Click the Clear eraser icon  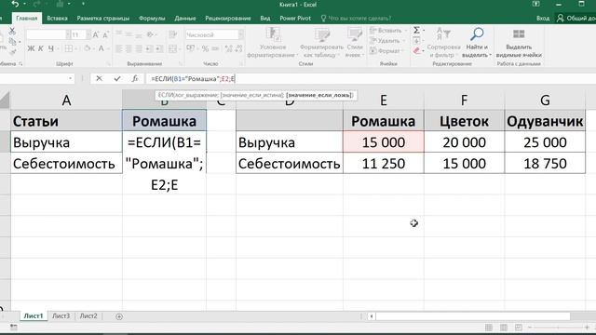coord(417,50)
